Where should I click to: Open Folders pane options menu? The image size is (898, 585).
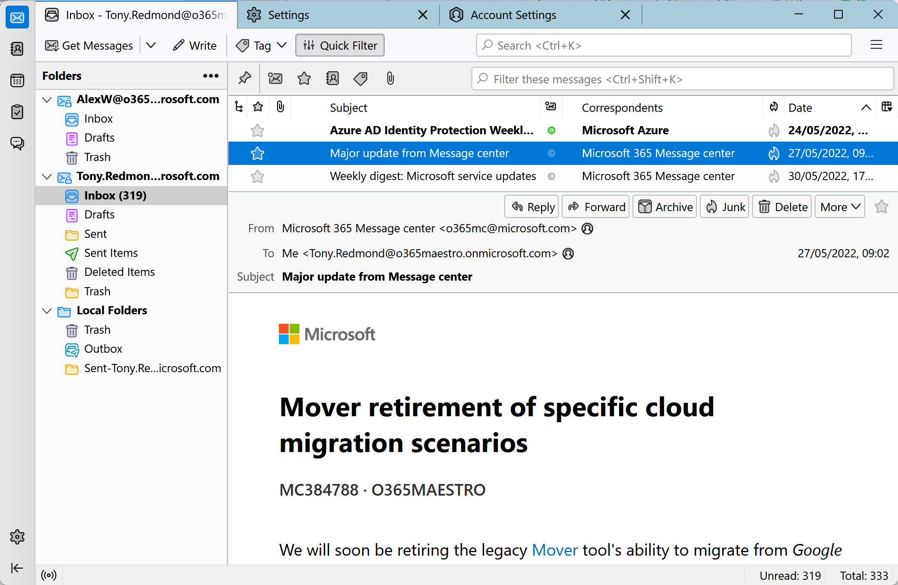[211, 76]
